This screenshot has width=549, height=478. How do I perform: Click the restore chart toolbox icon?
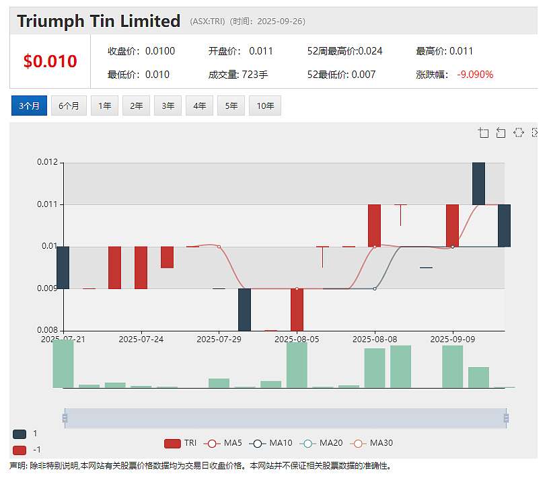pyautogui.click(x=519, y=132)
